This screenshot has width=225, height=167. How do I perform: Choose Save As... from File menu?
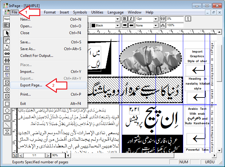tap(49, 49)
